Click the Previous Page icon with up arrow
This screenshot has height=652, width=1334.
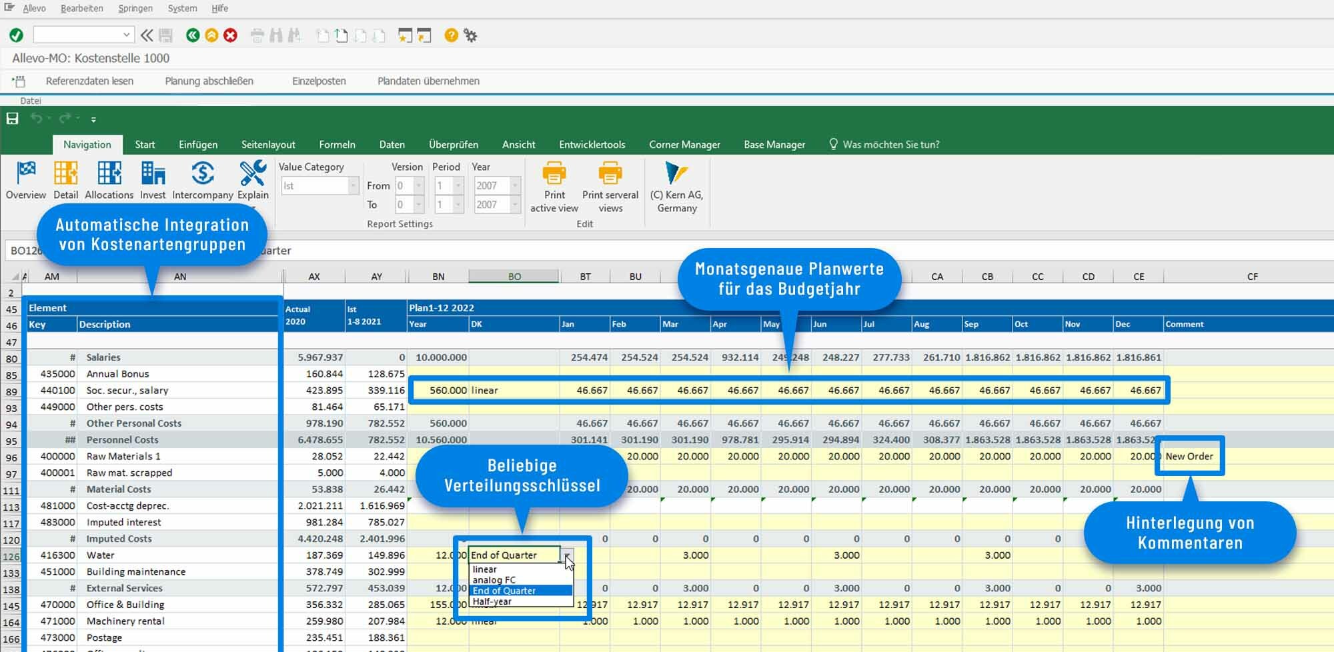point(341,35)
